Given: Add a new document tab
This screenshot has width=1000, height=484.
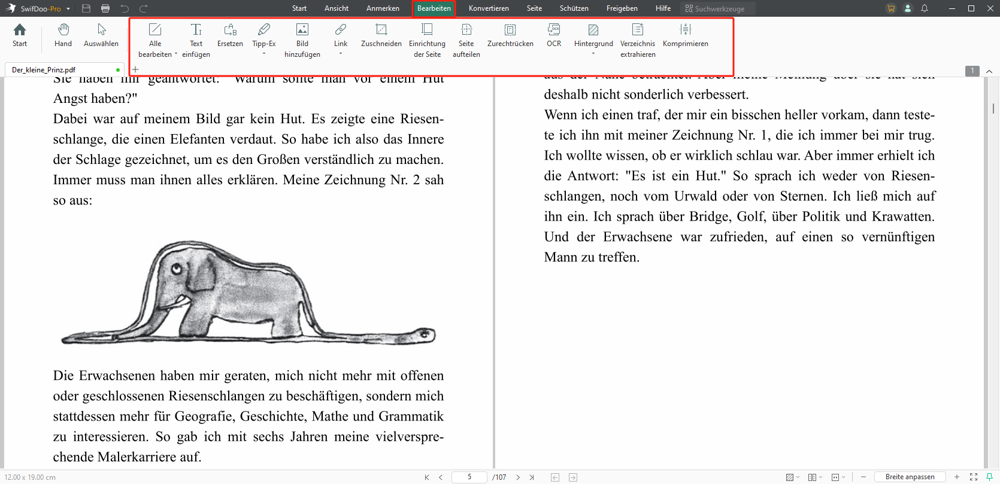Looking at the screenshot, I should click(135, 69).
